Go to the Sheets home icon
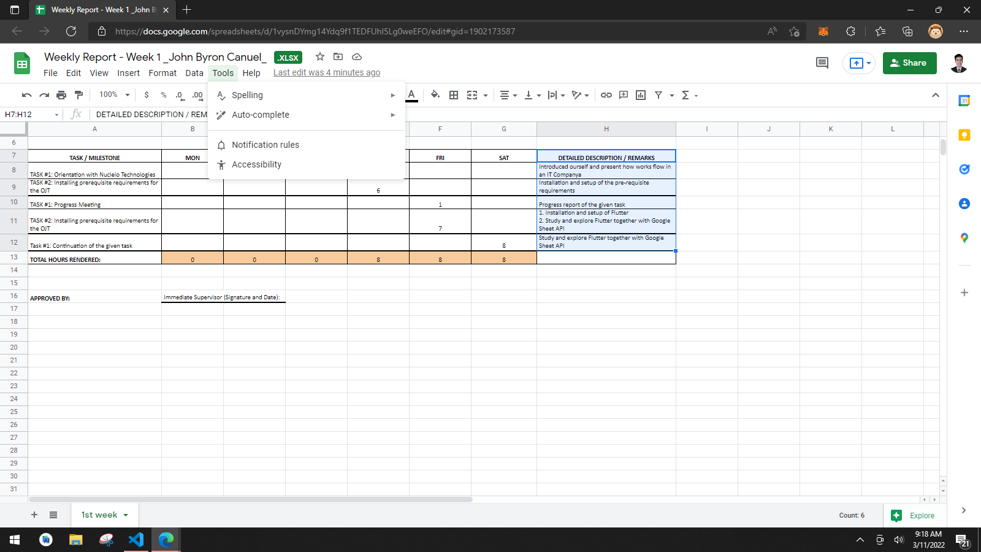 click(22, 63)
